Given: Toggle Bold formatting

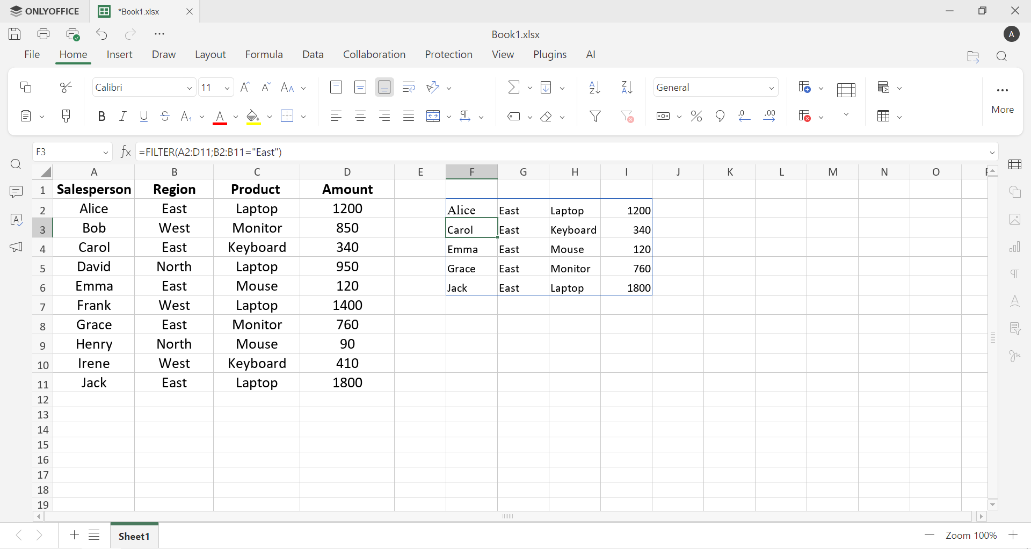Looking at the screenshot, I should coord(101,117).
